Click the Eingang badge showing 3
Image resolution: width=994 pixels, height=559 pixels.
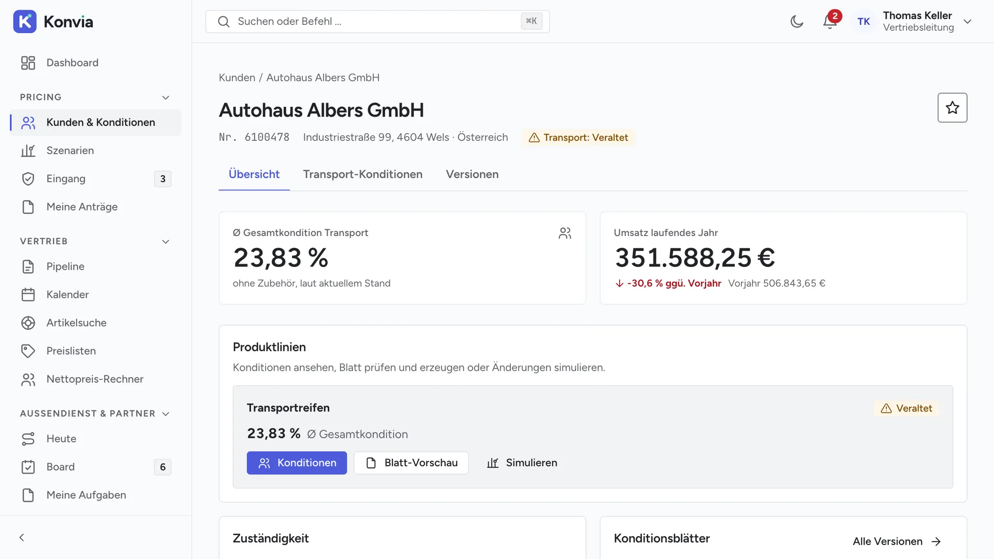coord(163,179)
